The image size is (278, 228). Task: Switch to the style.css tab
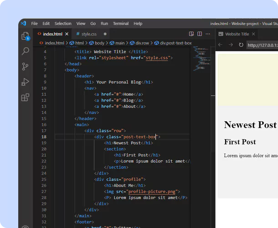click(x=88, y=34)
